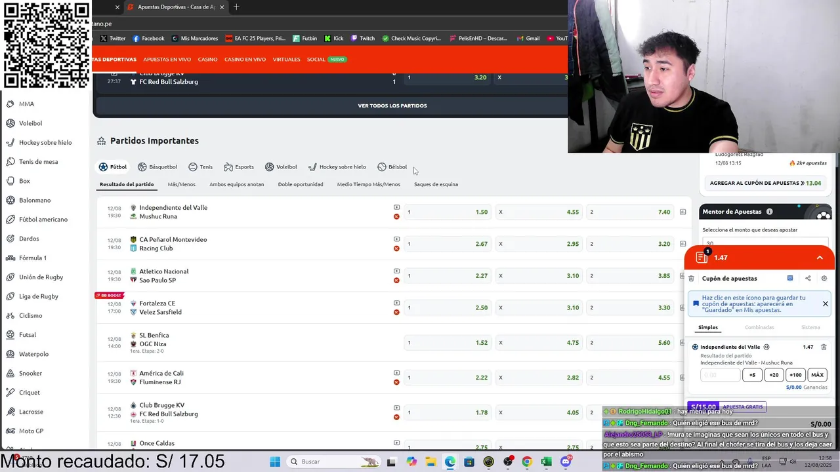The height and width of the screenshot is (472, 840).
Task: Open the Casino menu item
Action: [x=207, y=59]
